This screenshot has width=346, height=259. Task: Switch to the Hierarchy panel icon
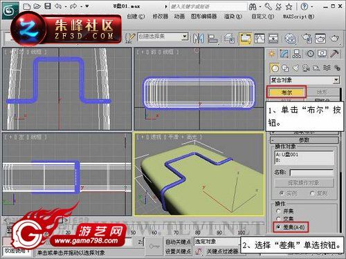pyautogui.click(x=296, y=54)
